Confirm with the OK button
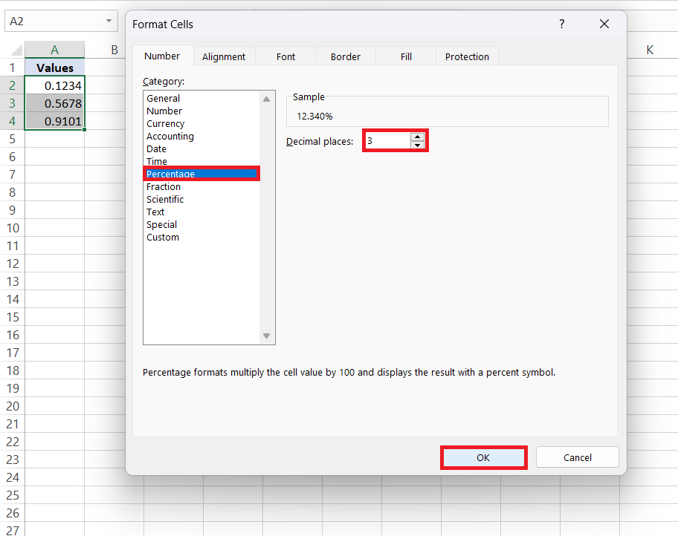Screen dimensions: 678x536 tap(483, 457)
